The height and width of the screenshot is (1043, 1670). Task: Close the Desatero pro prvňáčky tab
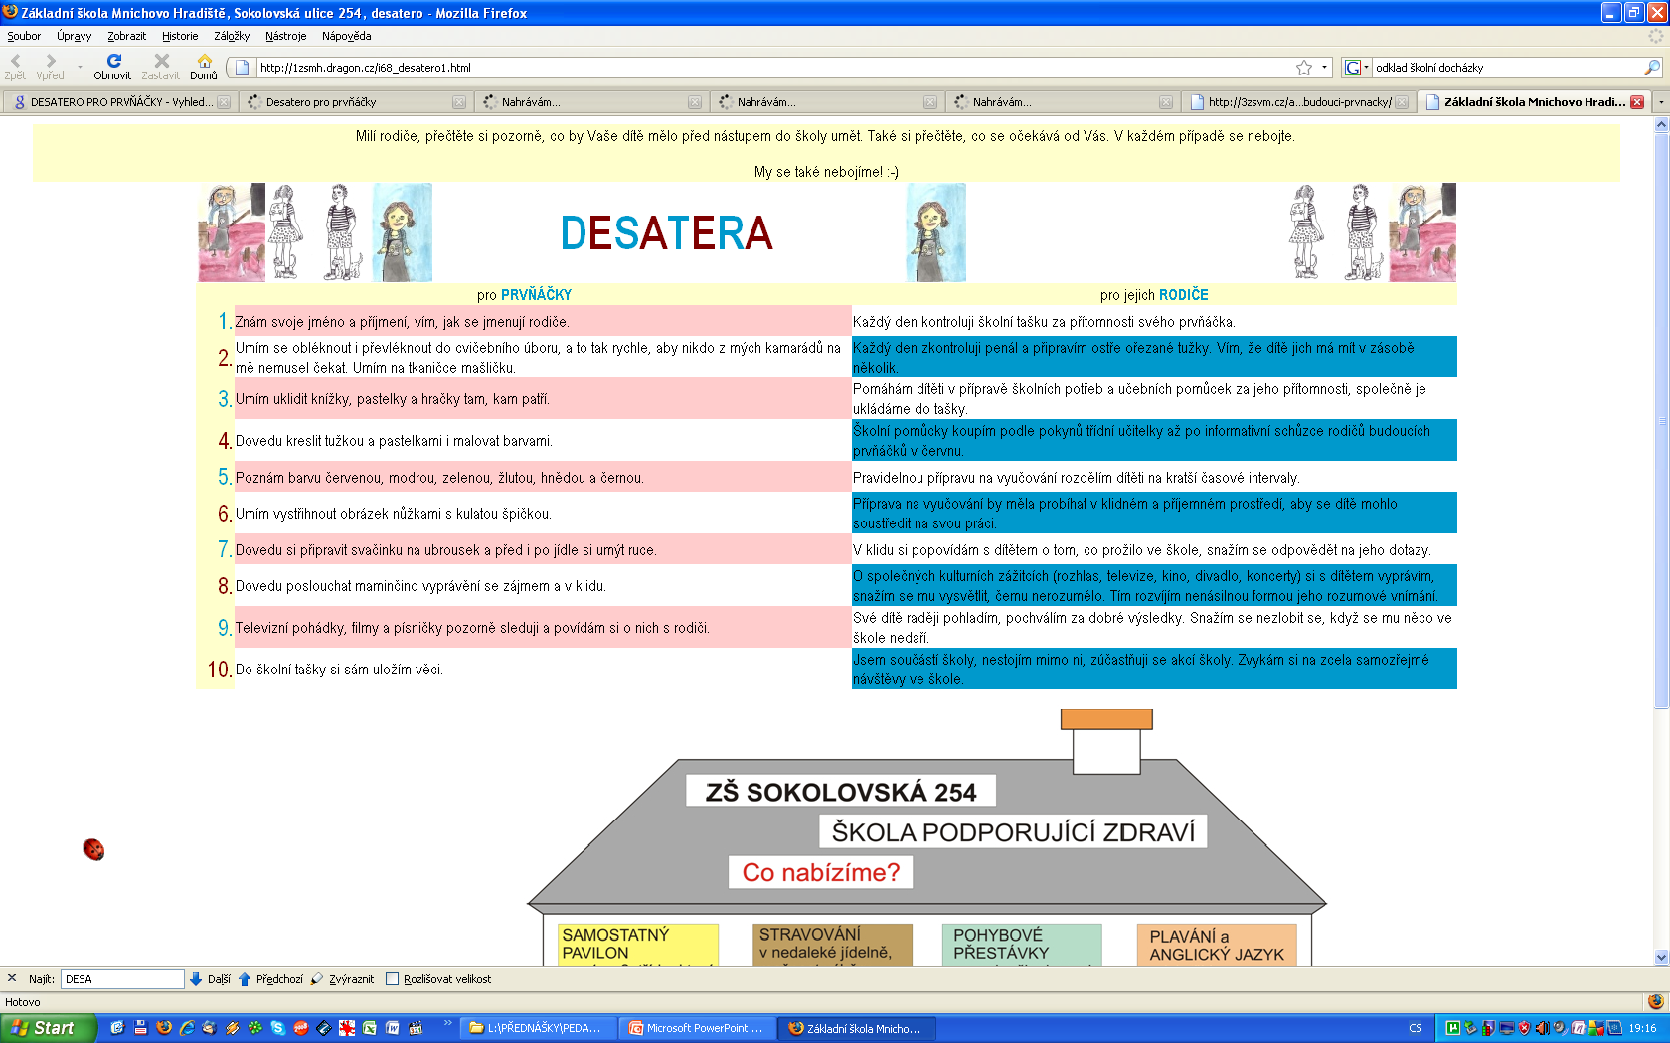tap(458, 102)
